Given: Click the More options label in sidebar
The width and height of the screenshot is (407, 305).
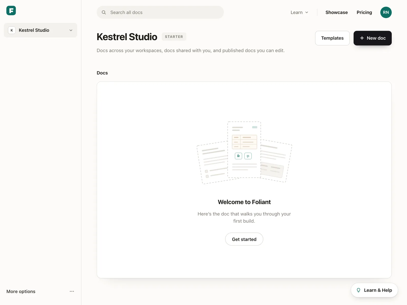Looking at the screenshot, I should tap(21, 292).
